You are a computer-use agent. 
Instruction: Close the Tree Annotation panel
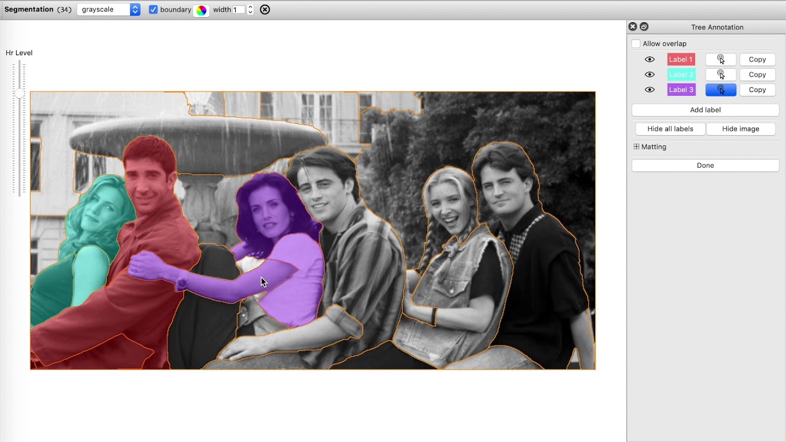(x=632, y=26)
